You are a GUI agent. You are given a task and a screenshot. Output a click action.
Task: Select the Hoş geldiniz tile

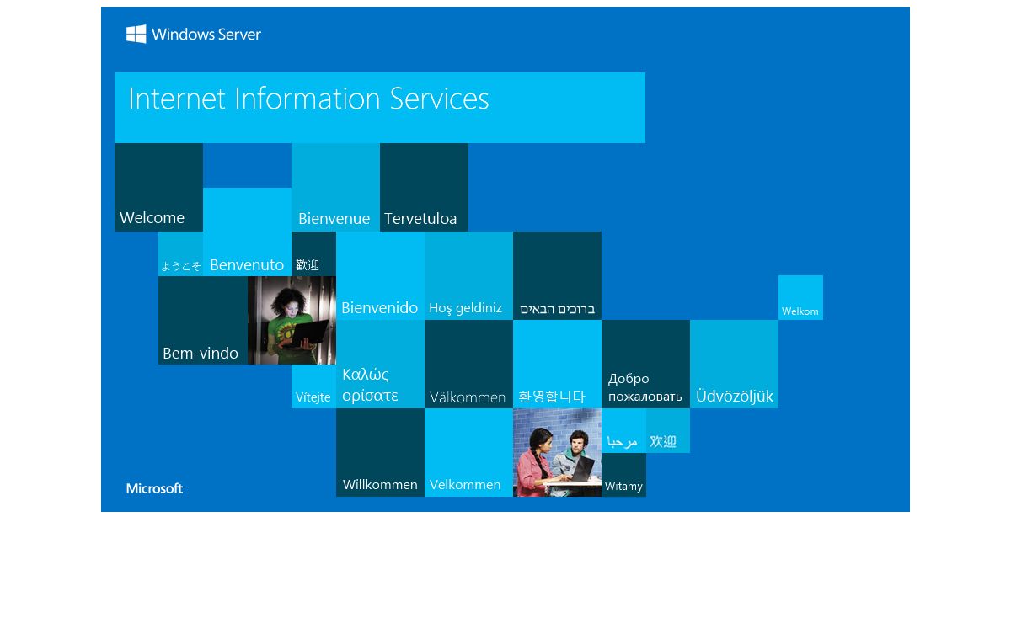(x=468, y=275)
